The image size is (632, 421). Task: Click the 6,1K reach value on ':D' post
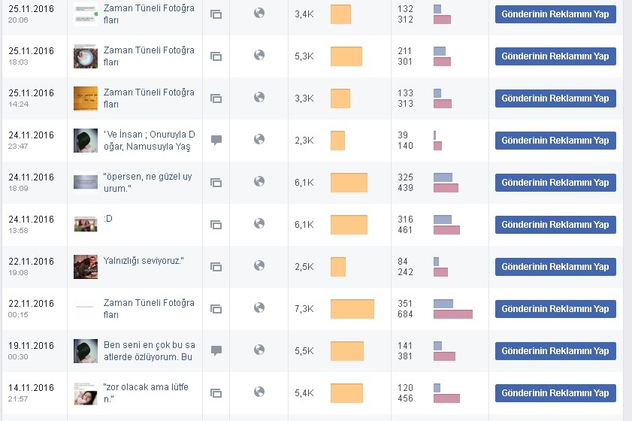(304, 225)
